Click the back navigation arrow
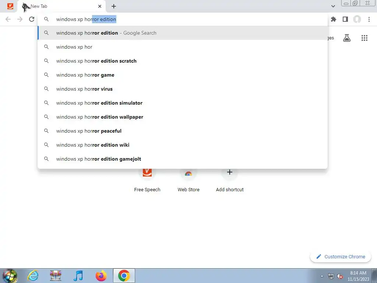Screen dimensions: 377x283 (8, 19)
